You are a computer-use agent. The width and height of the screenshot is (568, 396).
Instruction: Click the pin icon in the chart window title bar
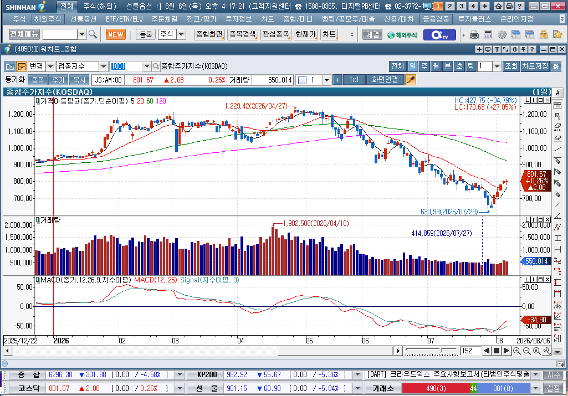(x=523, y=49)
